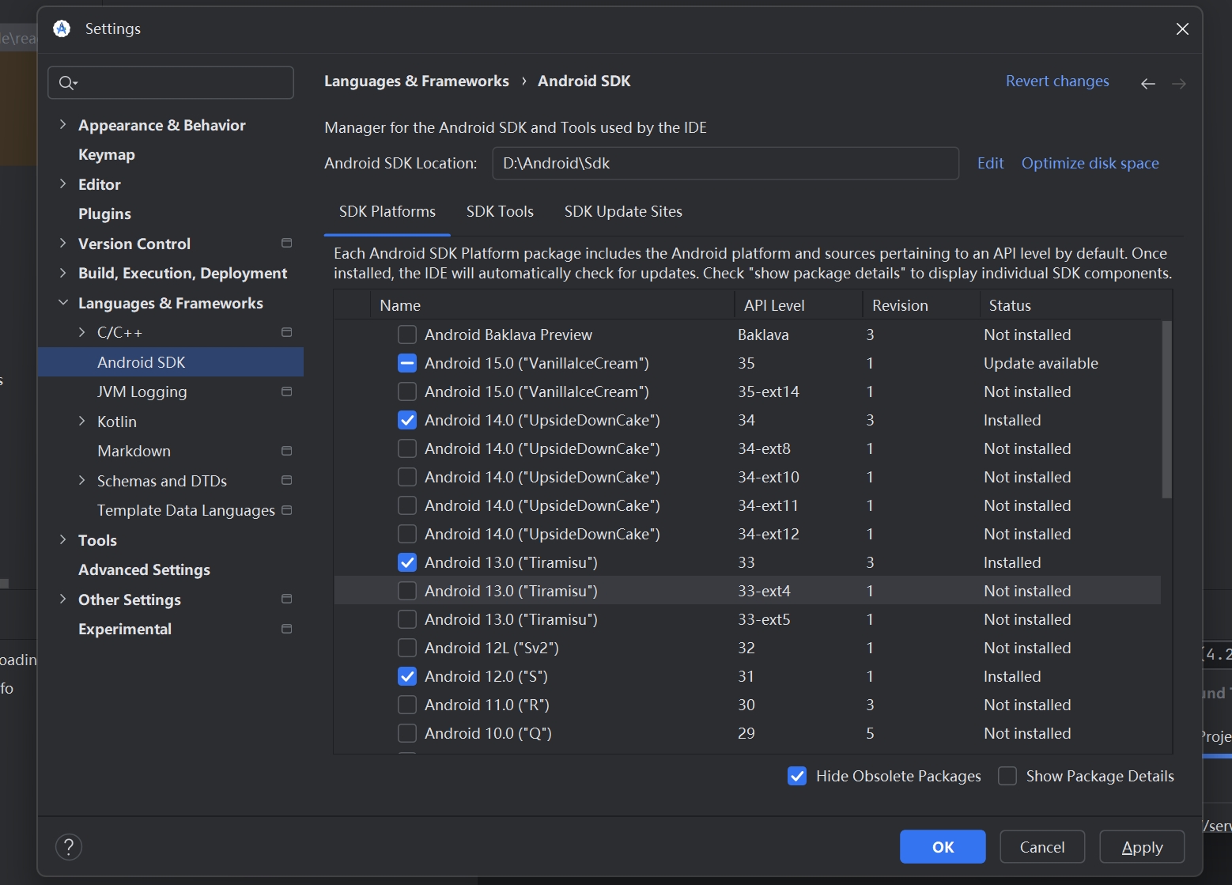Image resolution: width=1232 pixels, height=885 pixels.
Task: Check Android 11.0 R checkbox
Action: [407, 705]
